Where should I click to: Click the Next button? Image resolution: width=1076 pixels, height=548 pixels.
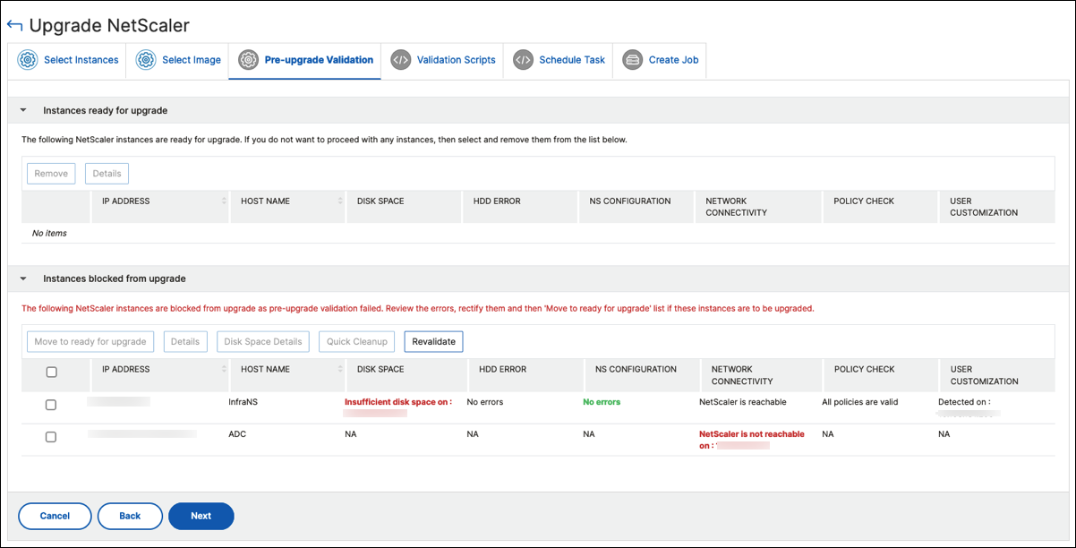point(201,516)
